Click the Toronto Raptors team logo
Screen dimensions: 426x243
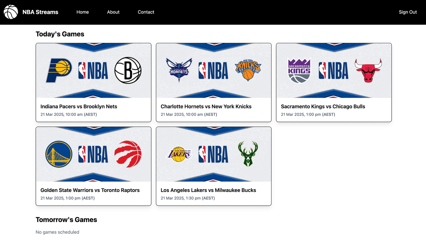click(x=128, y=154)
